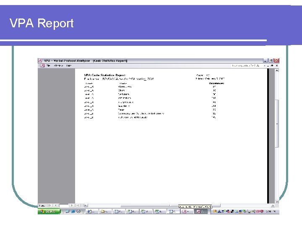Restore the report window from the menu bar
302x227 pixels.
coord(272,66)
